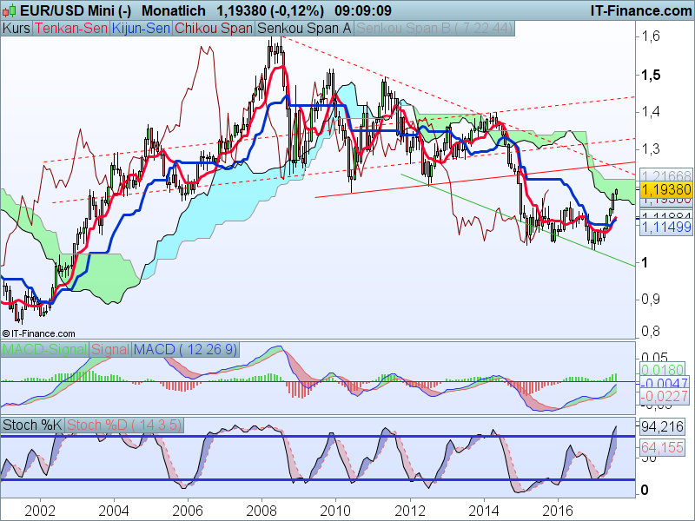Image resolution: width=695 pixels, height=521 pixels.
Task: Click the 2004 year label on time axis
Action: tap(114, 511)
